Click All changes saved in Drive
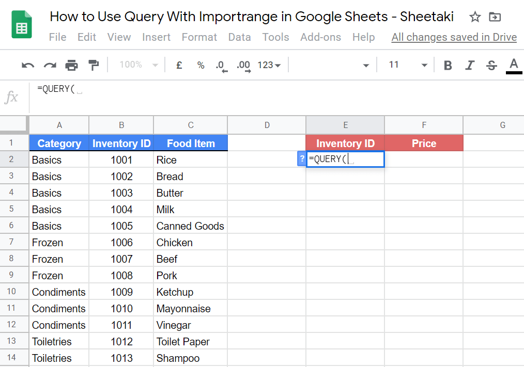The height and width of the screenshot is (367, 524). point(453,37)
